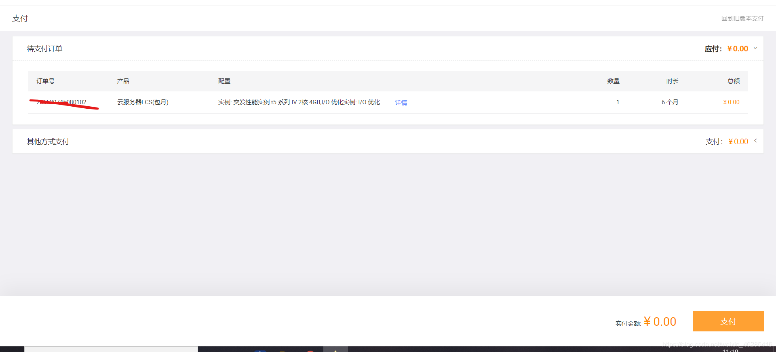Screen dimensions: 776x352
Task: Select the order row total ¥0.00
Action: pos(731,102)
